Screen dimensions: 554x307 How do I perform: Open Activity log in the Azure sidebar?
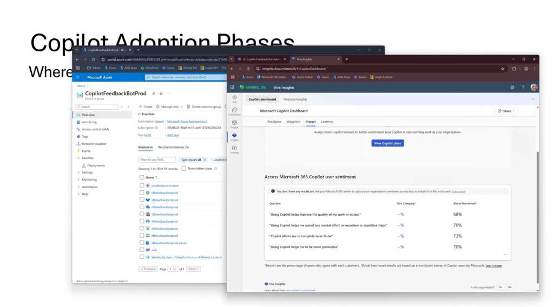click(89, 122)
